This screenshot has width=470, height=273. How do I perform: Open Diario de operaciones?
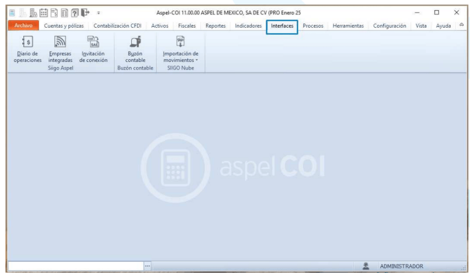coord(27,49)
